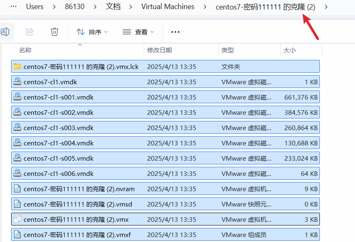355x242 pixels.
Task: Click the 233,024 KB size cell
Action: click(x=301, y=158)
